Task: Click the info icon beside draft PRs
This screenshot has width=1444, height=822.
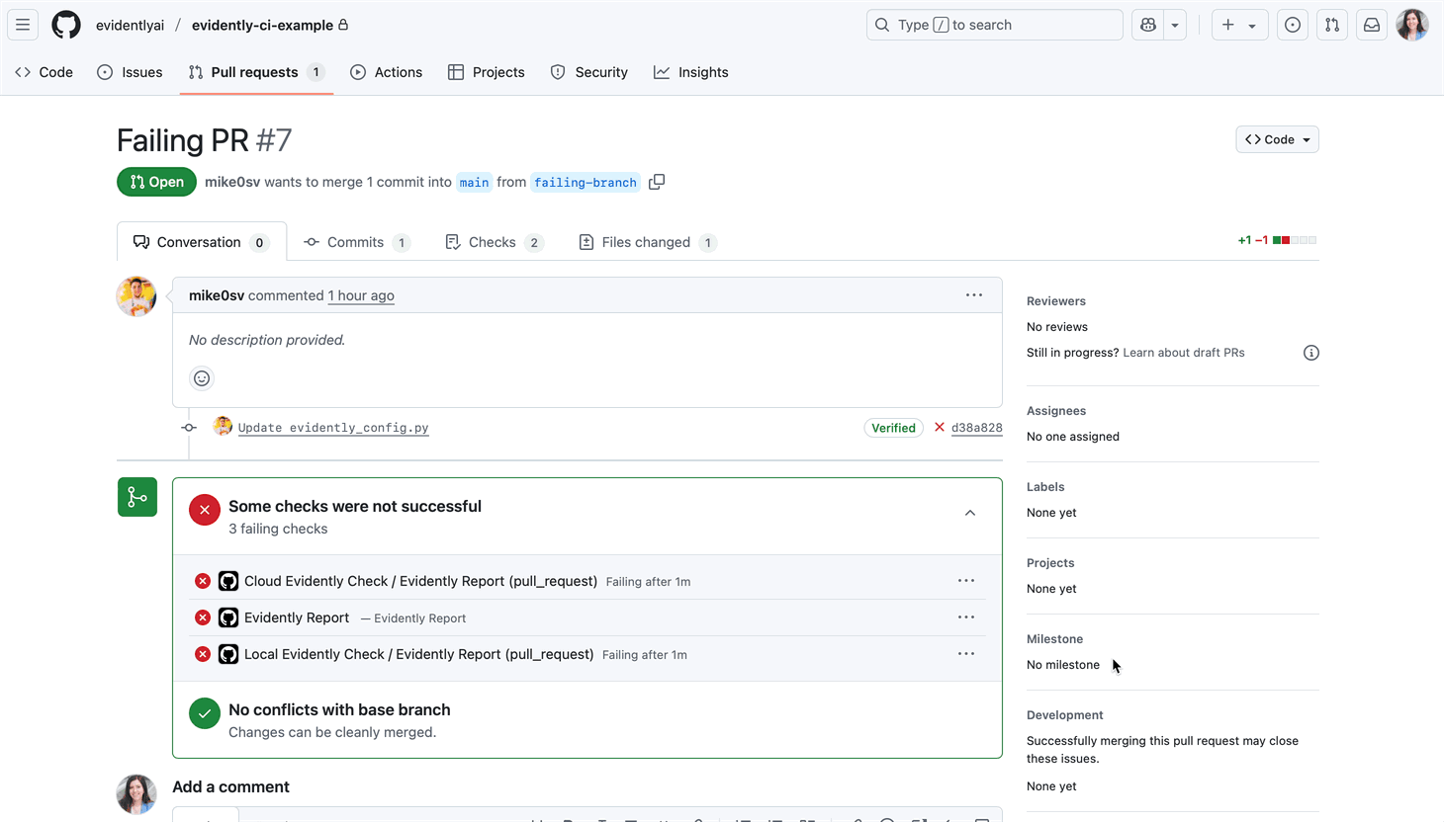Action: click(x=1311, y=353)
